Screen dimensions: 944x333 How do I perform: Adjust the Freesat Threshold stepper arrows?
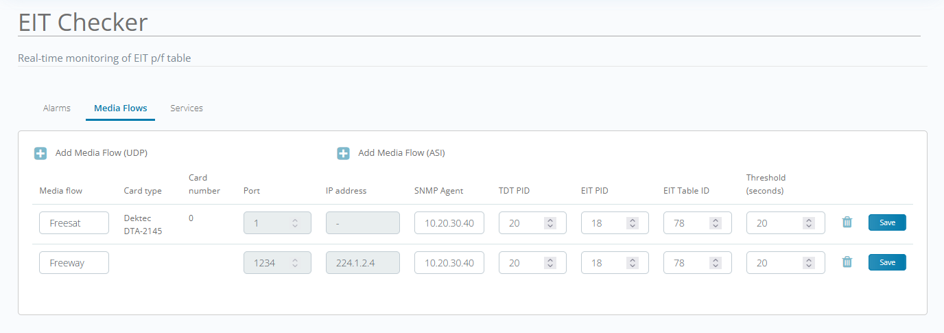pyautogui.click(x=809, y=223)
